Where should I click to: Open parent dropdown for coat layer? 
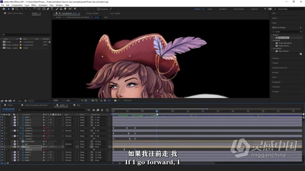point(101,158)
